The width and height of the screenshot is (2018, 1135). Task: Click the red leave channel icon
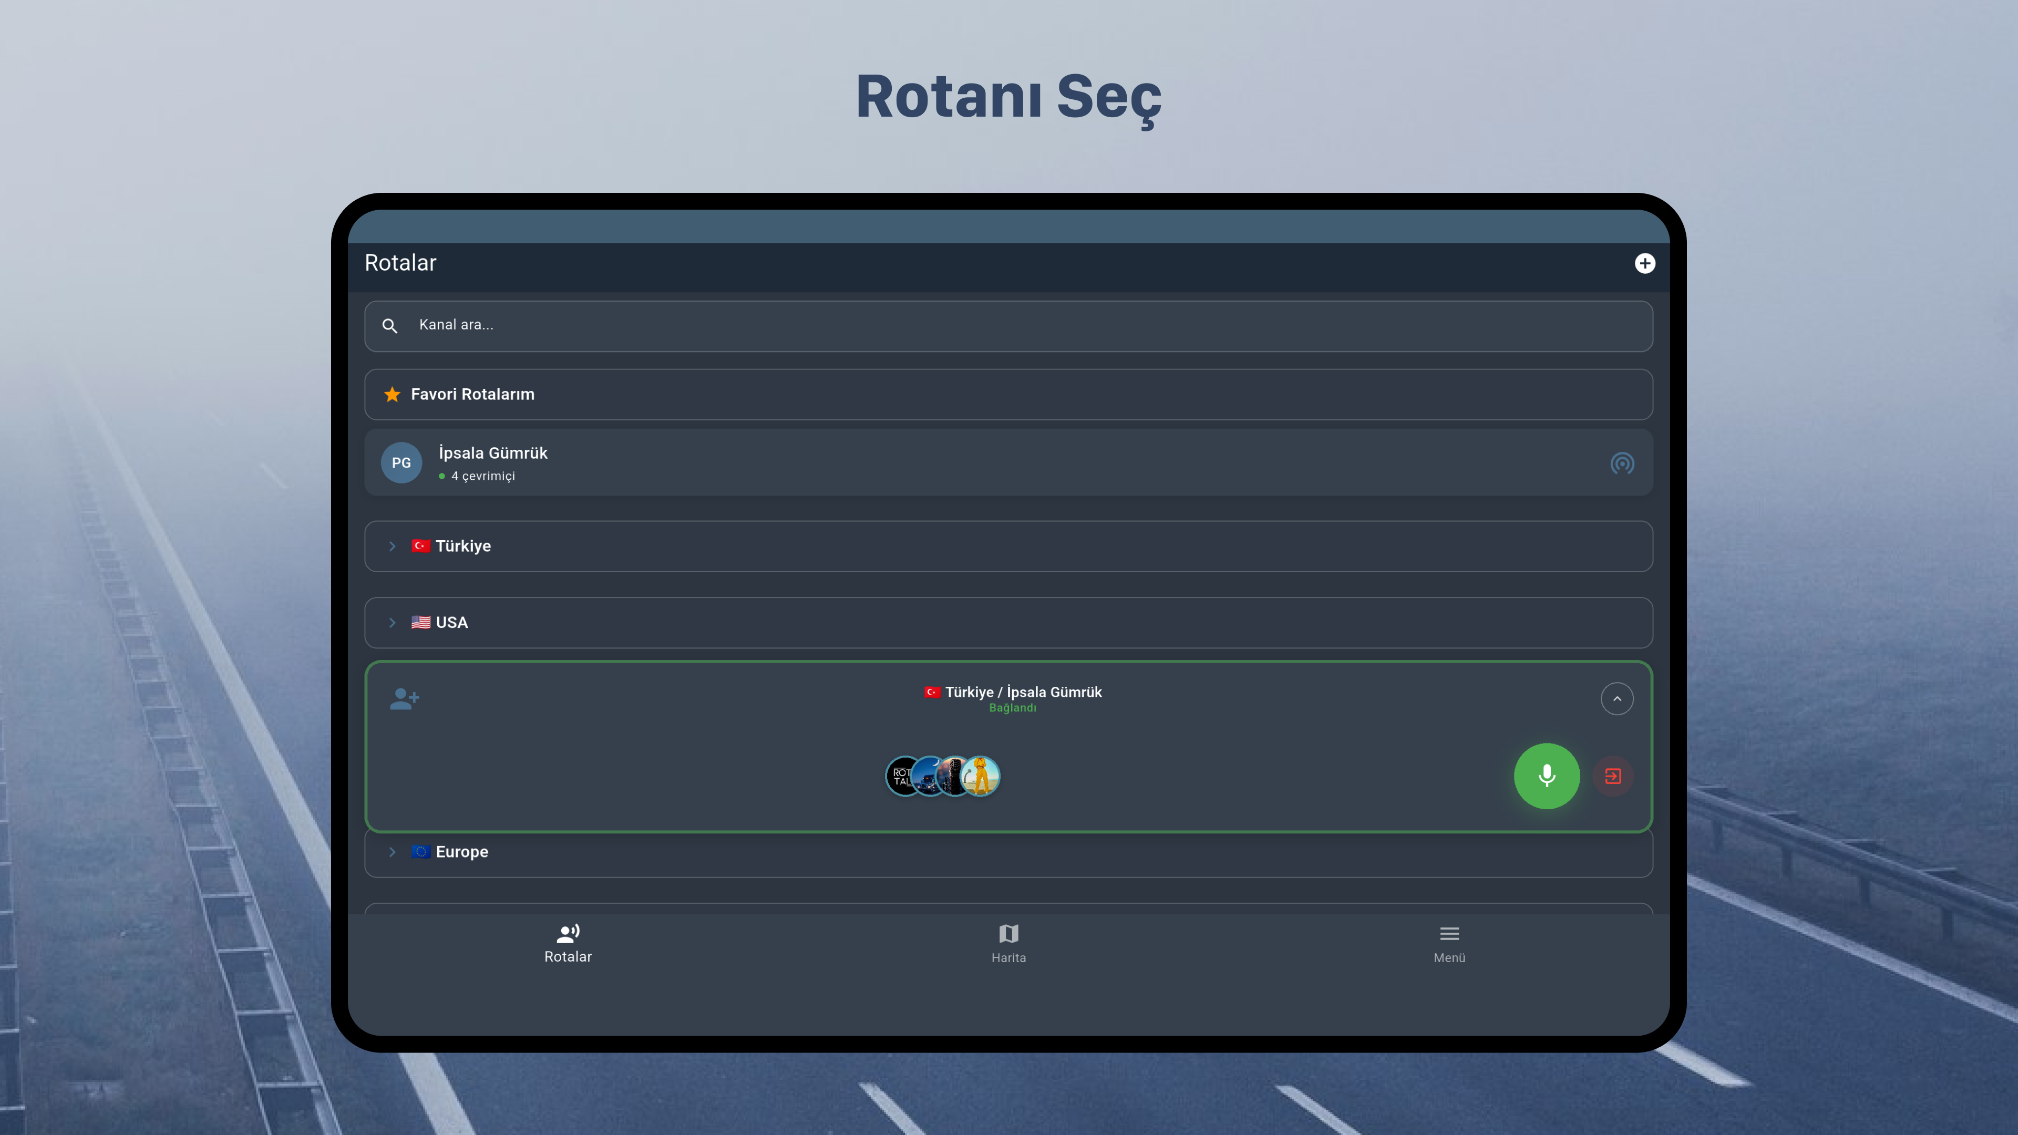[1612, 776]
